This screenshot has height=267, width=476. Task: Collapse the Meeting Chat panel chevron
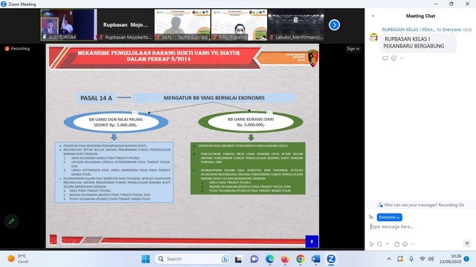373,16
